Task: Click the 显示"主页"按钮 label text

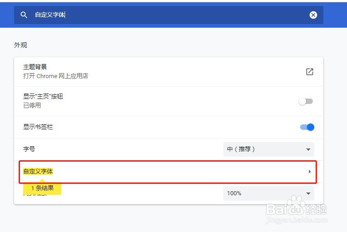Action: 43,96
